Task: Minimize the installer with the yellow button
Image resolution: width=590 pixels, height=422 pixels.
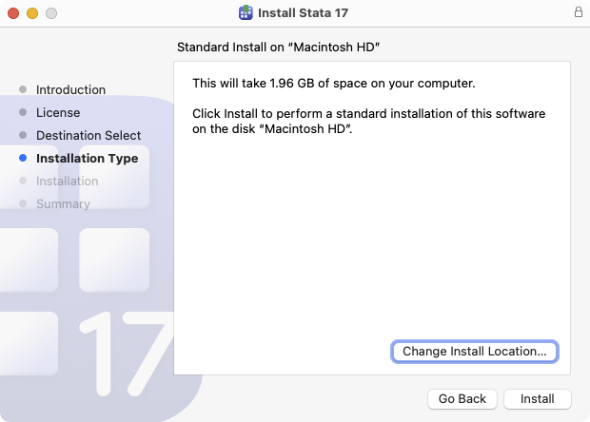Action: tap(32, 13)
